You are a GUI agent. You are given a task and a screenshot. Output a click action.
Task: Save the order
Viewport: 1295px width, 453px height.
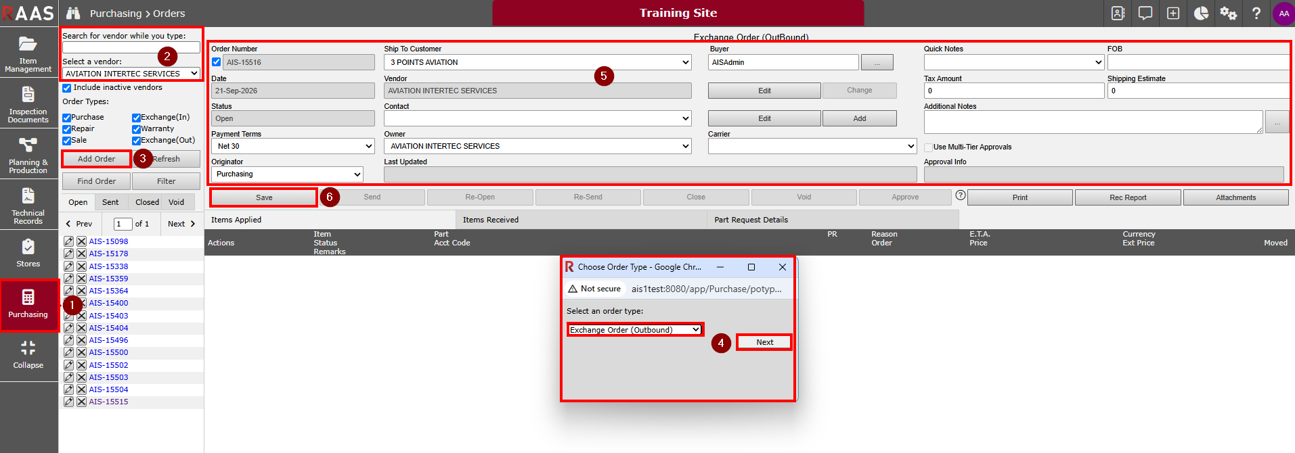pyautogui.click(x=264, y=197)
